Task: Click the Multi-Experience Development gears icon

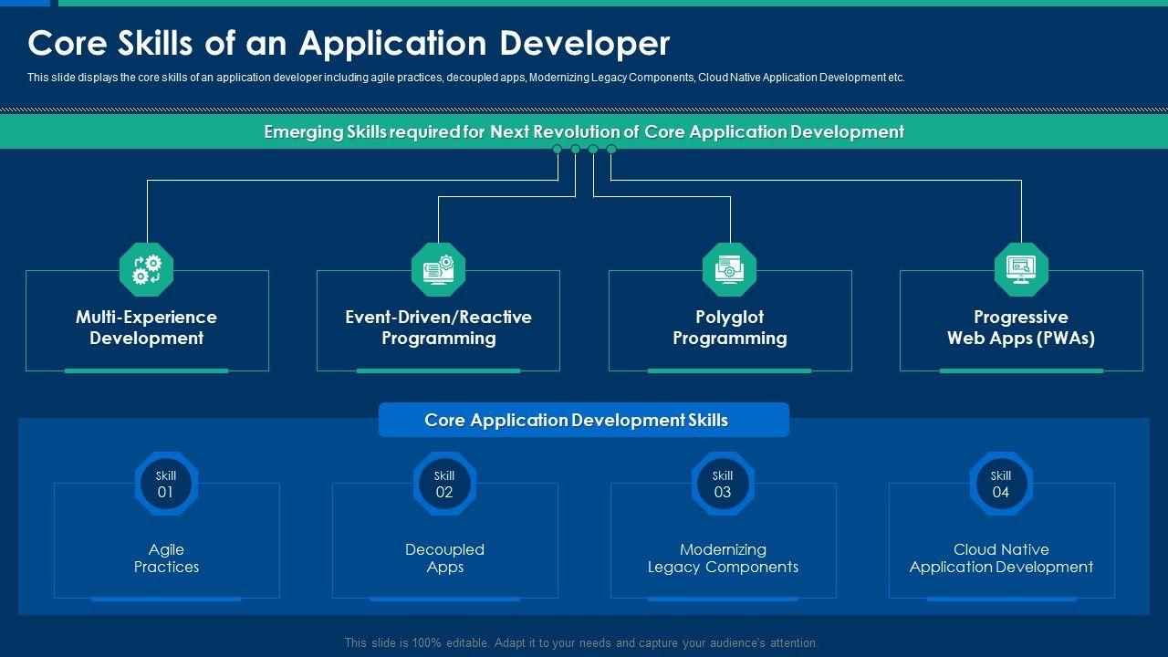Action: point(146,269)
